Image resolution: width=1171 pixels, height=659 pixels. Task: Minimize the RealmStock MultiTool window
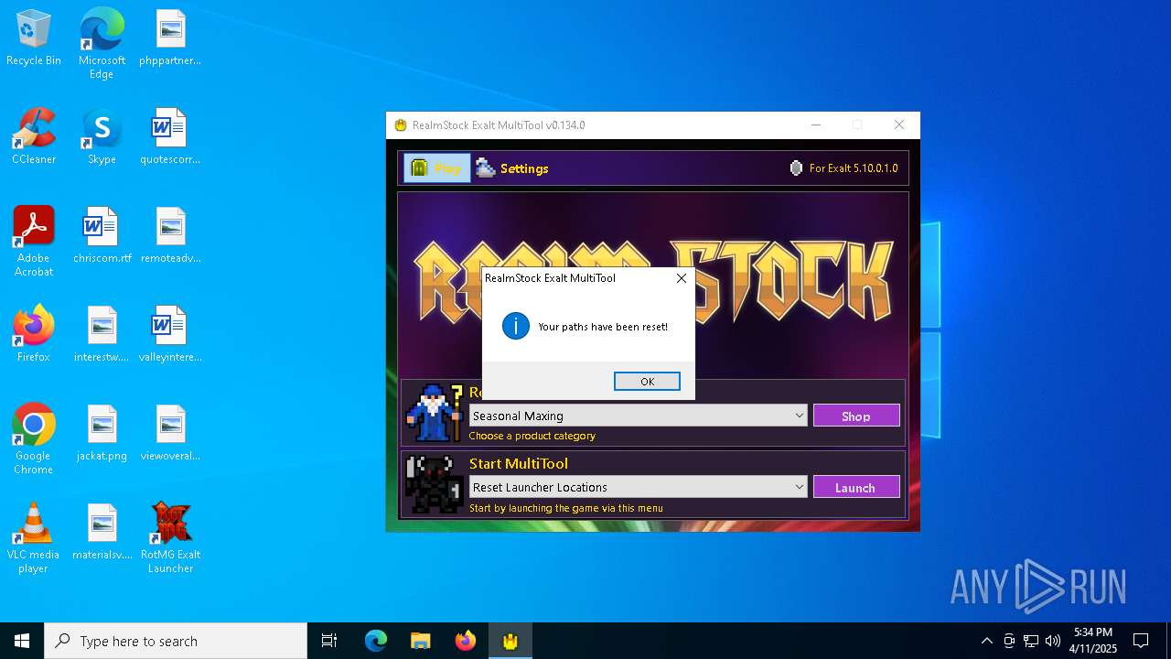tap(816, 125)
